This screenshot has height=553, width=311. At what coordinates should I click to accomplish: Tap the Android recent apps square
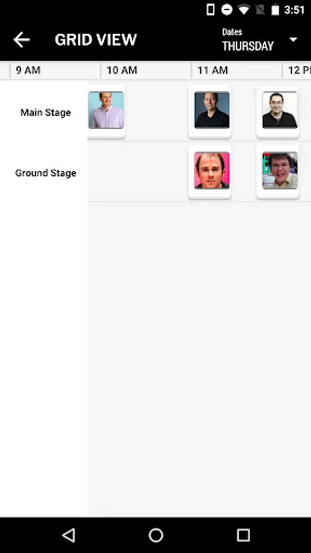point(243,535)
